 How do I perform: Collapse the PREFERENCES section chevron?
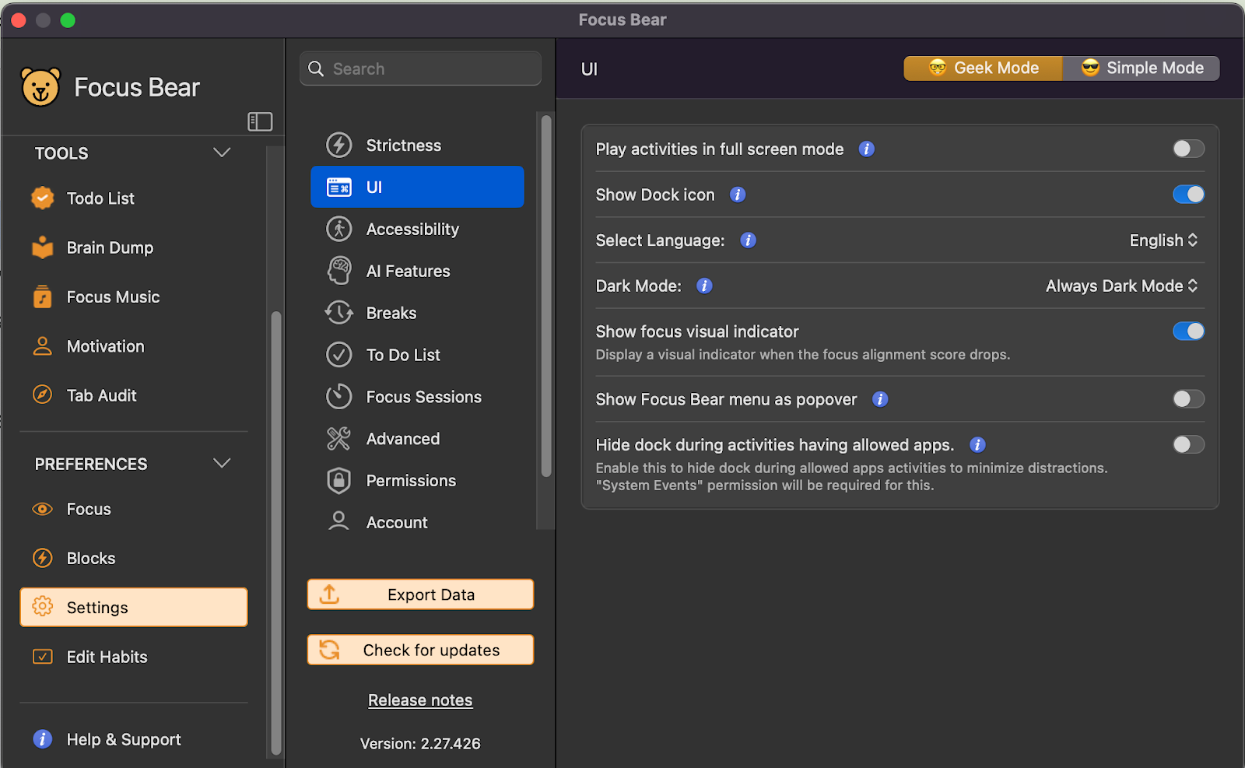222,463
